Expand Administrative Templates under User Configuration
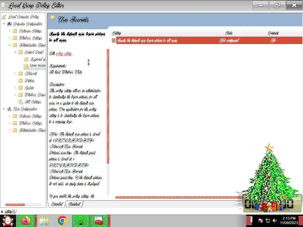 (10, 130)
